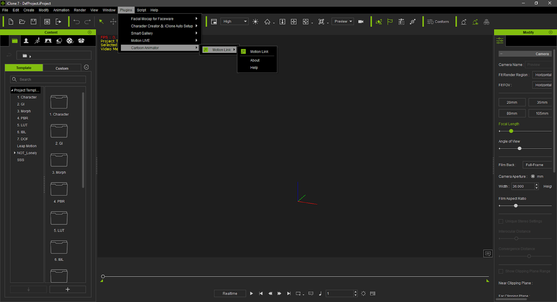Step to next frame
Screen dimensions: 557x302
(279, 294)
